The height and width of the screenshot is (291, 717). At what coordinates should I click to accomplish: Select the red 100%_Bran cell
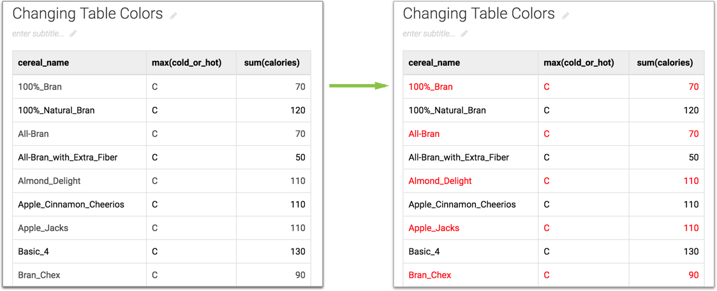coord(431,87)
